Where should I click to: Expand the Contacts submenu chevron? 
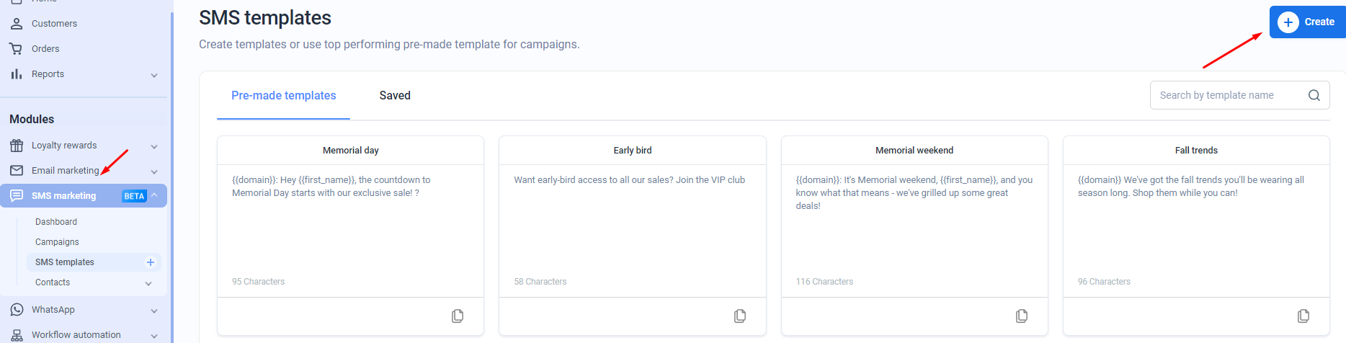click(x=148, y=283)
